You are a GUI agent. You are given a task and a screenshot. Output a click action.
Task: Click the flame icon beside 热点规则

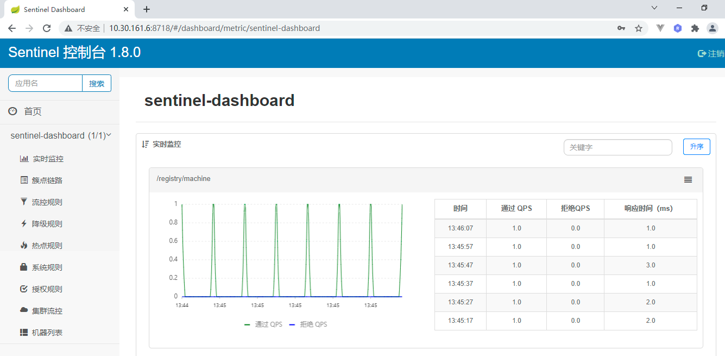[24, 245]
